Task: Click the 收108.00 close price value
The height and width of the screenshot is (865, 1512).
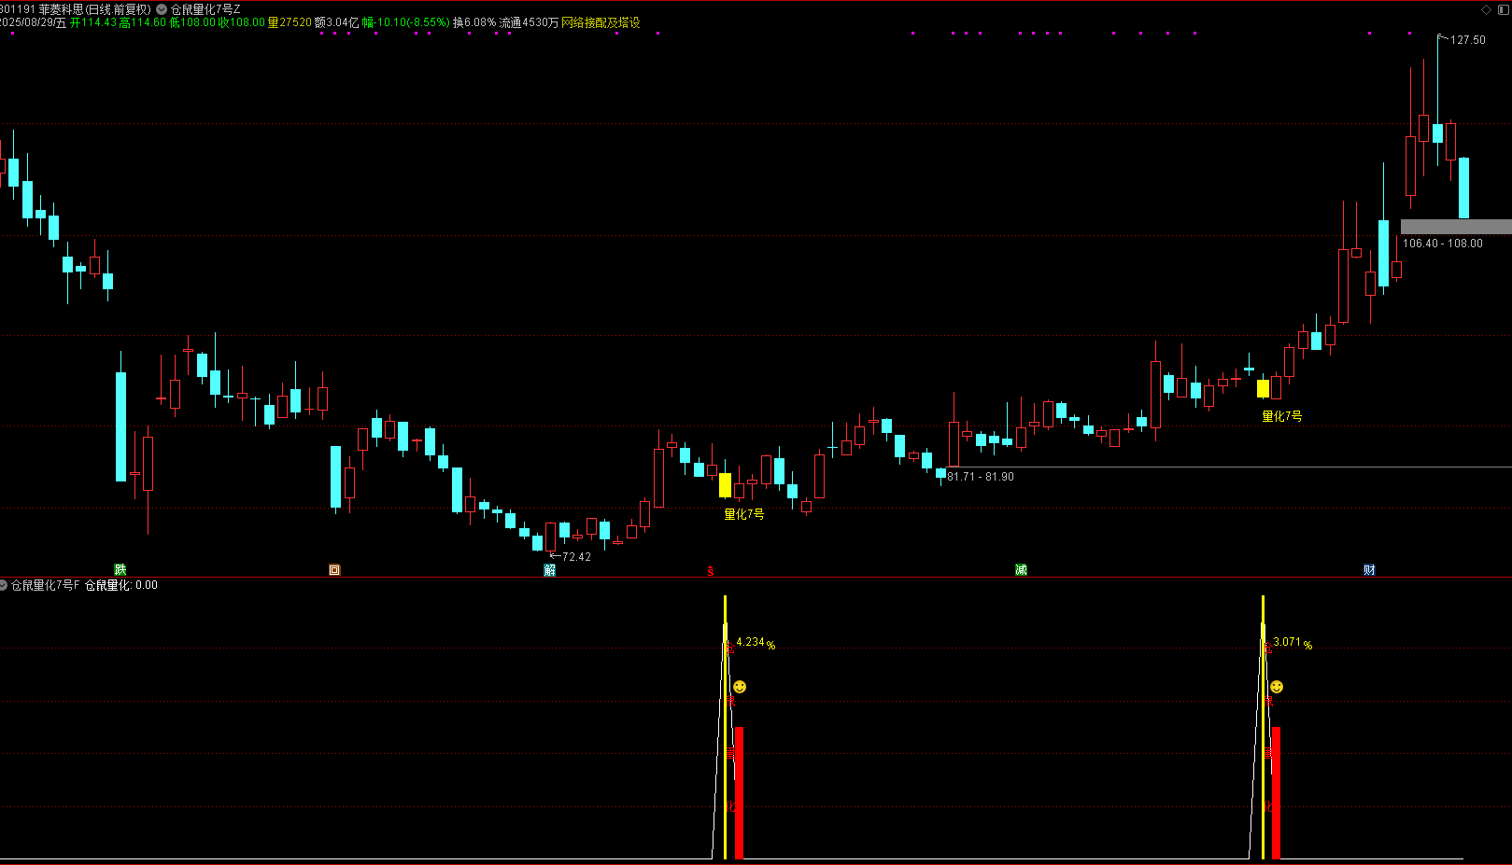Action: [x=242, y=22]
